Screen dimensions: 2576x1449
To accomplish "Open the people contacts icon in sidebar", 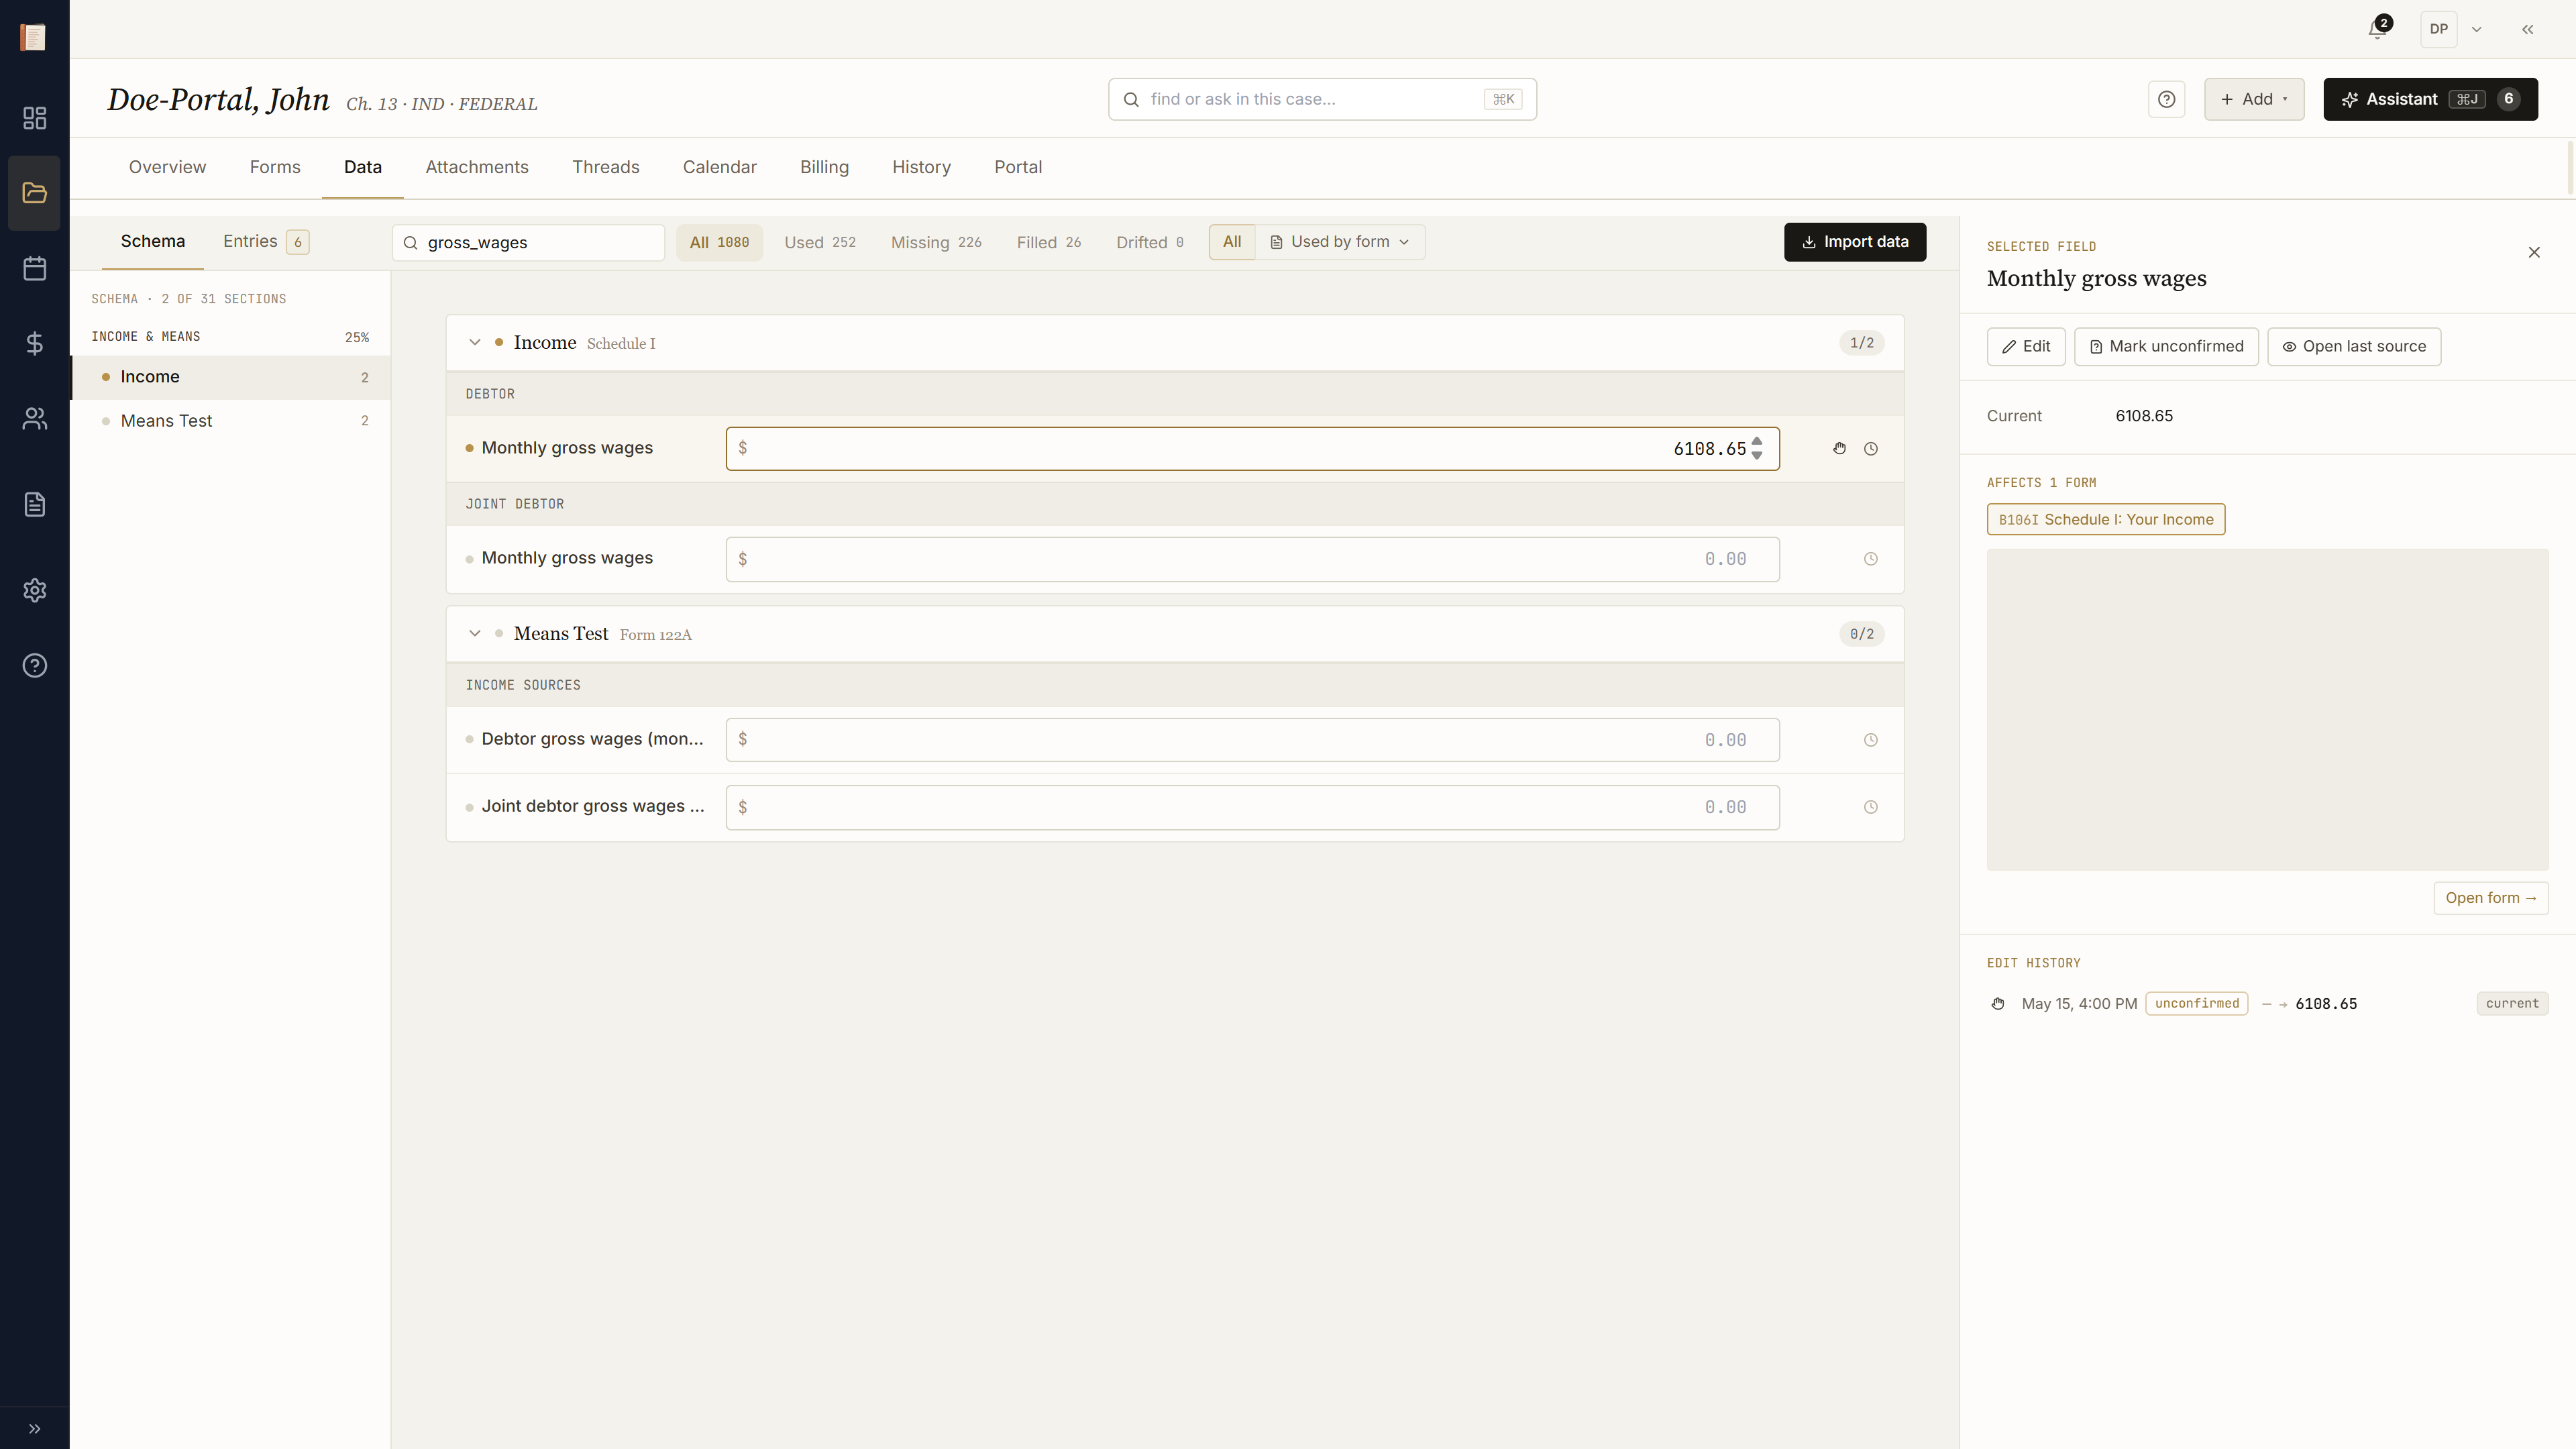I will (x=35, y=418).
